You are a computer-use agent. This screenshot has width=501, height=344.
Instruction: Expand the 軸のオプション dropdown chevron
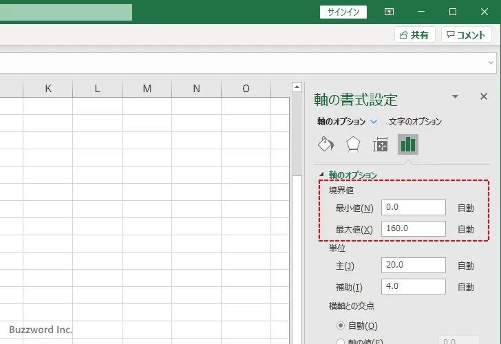point(374,122)
